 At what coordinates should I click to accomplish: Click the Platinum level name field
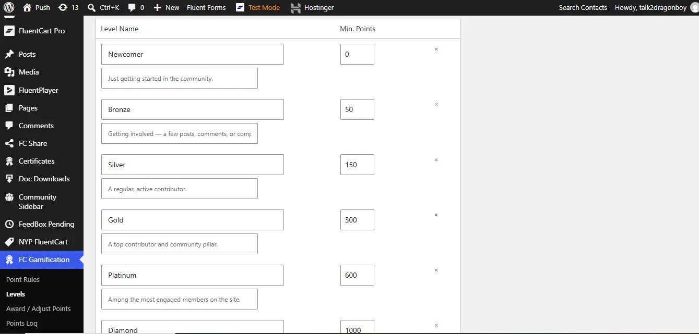tap(193, 275)
